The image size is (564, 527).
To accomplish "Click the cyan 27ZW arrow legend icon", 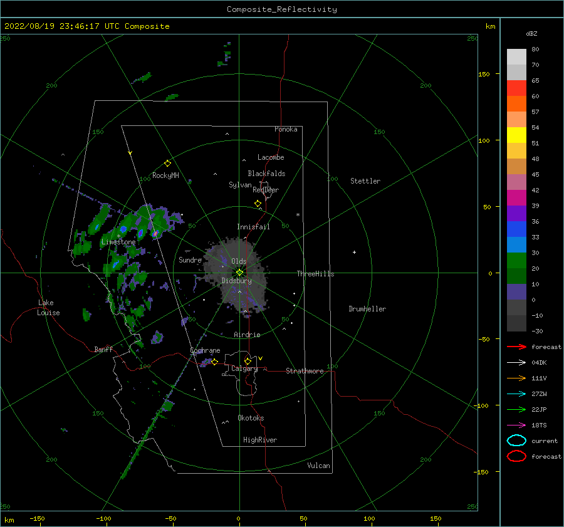I will (516, 394).
